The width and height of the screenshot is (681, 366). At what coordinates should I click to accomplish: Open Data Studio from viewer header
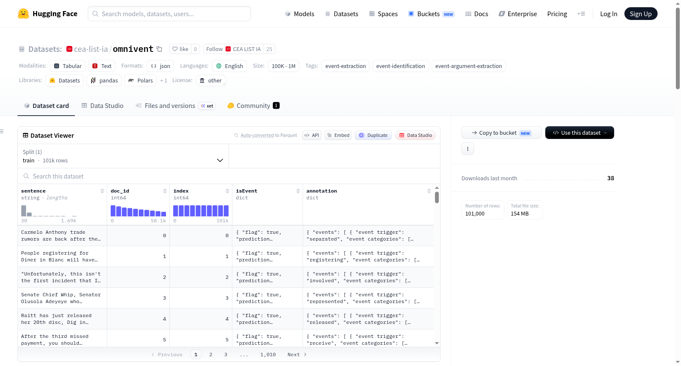click(x=415, y=135)
